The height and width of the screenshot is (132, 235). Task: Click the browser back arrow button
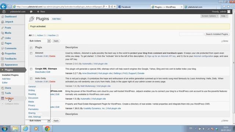[x=3, y=7]
